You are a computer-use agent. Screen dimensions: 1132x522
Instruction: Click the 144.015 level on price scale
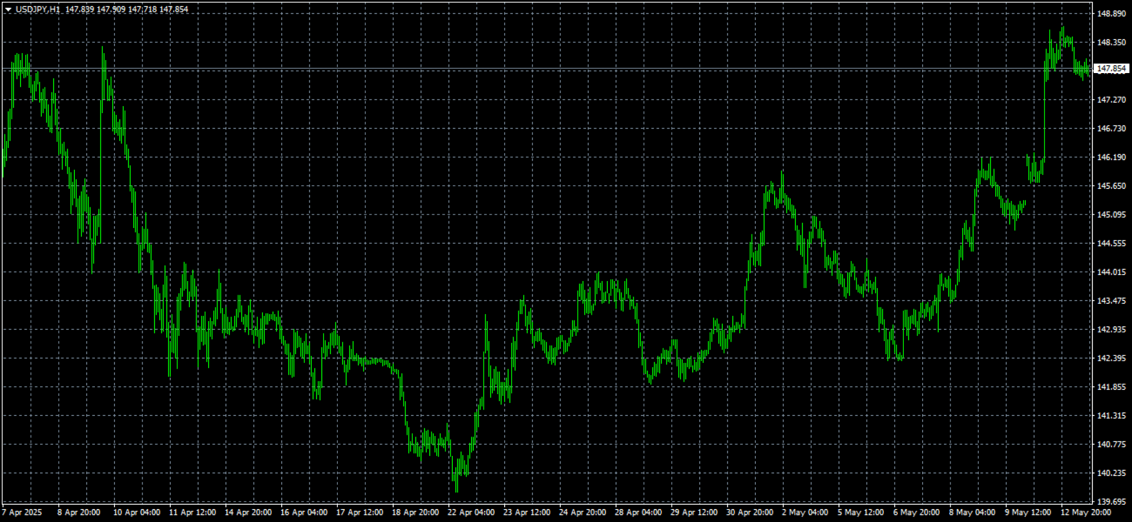click(1111, 272)
